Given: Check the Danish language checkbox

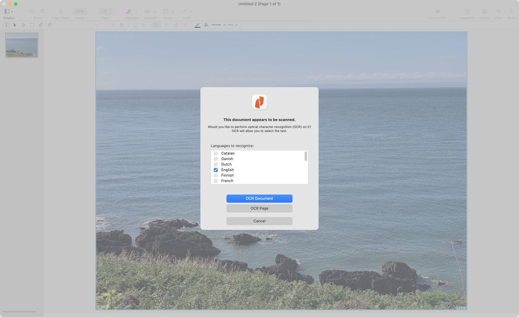Looking at the screenshot, I should (x=215, y=158).
